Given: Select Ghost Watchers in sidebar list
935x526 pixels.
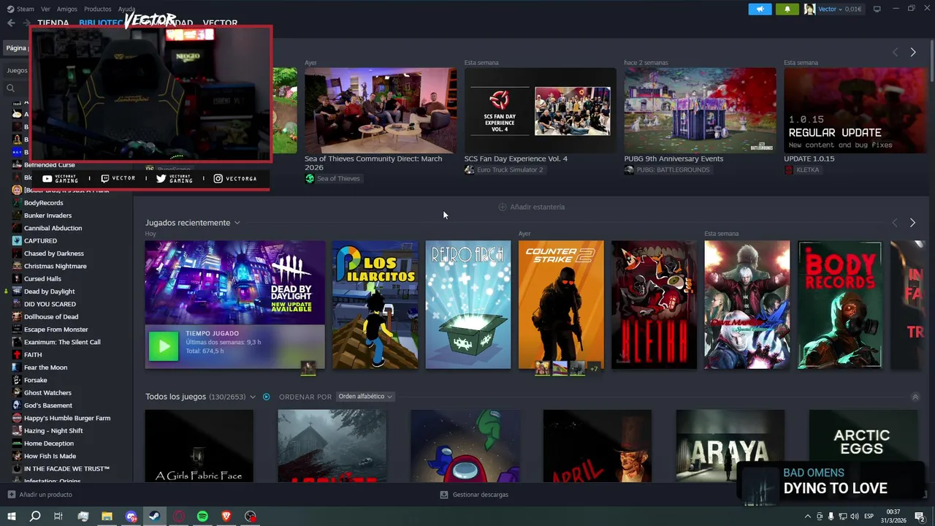Looking at the screenshot, I should pyautogui.click(x=47, y=392).
